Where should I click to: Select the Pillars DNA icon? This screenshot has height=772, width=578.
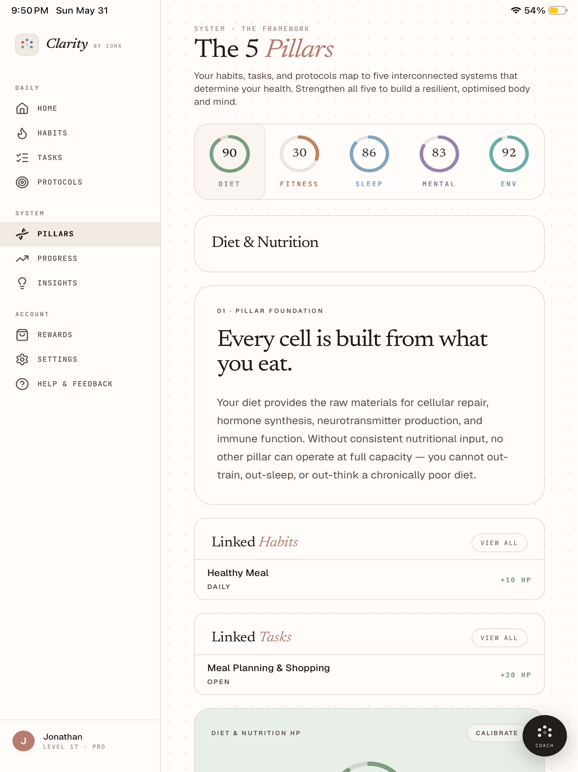coord(22,234)
